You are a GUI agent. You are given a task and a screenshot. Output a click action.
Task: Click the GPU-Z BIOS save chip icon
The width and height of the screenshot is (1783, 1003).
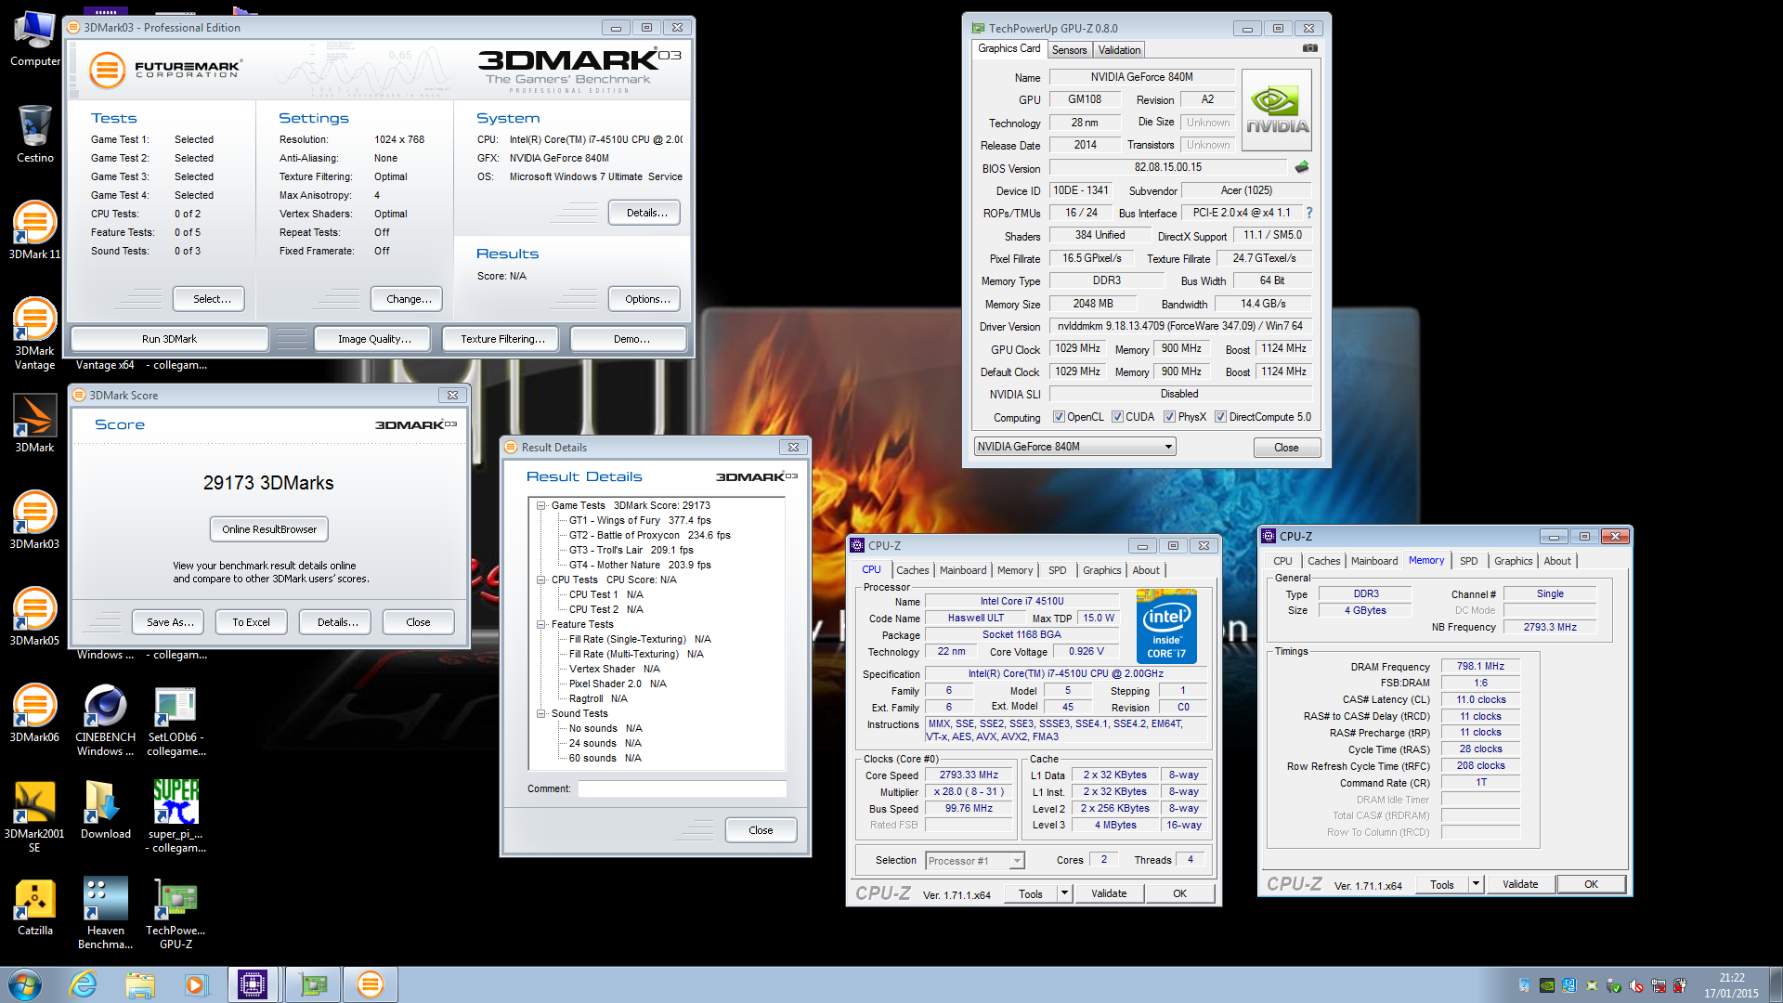(x=1302, y=167)
